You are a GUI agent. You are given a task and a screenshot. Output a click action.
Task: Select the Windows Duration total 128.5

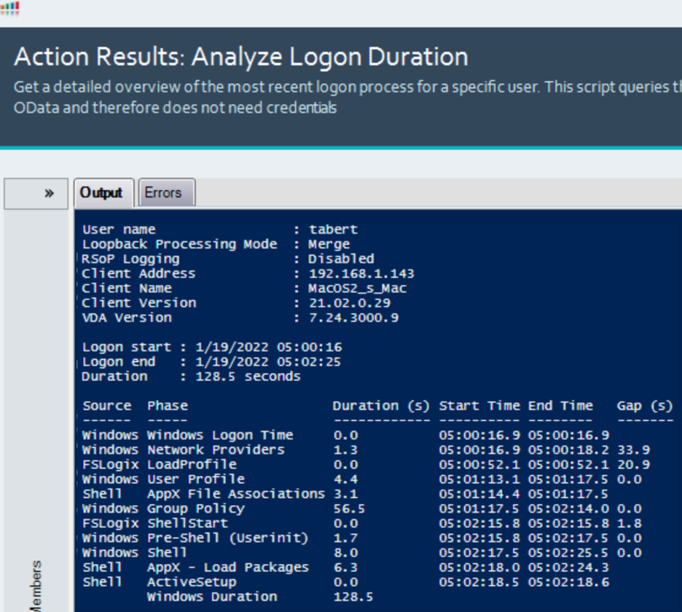pyautogui.click(x=353, y=597)
